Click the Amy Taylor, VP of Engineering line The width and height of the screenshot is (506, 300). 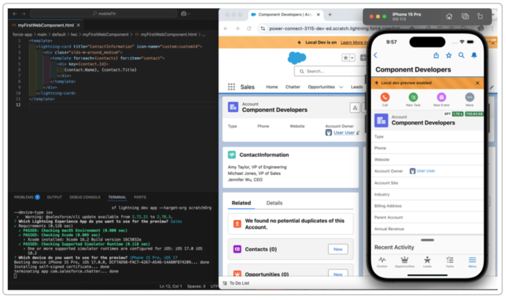click(257, 167)
